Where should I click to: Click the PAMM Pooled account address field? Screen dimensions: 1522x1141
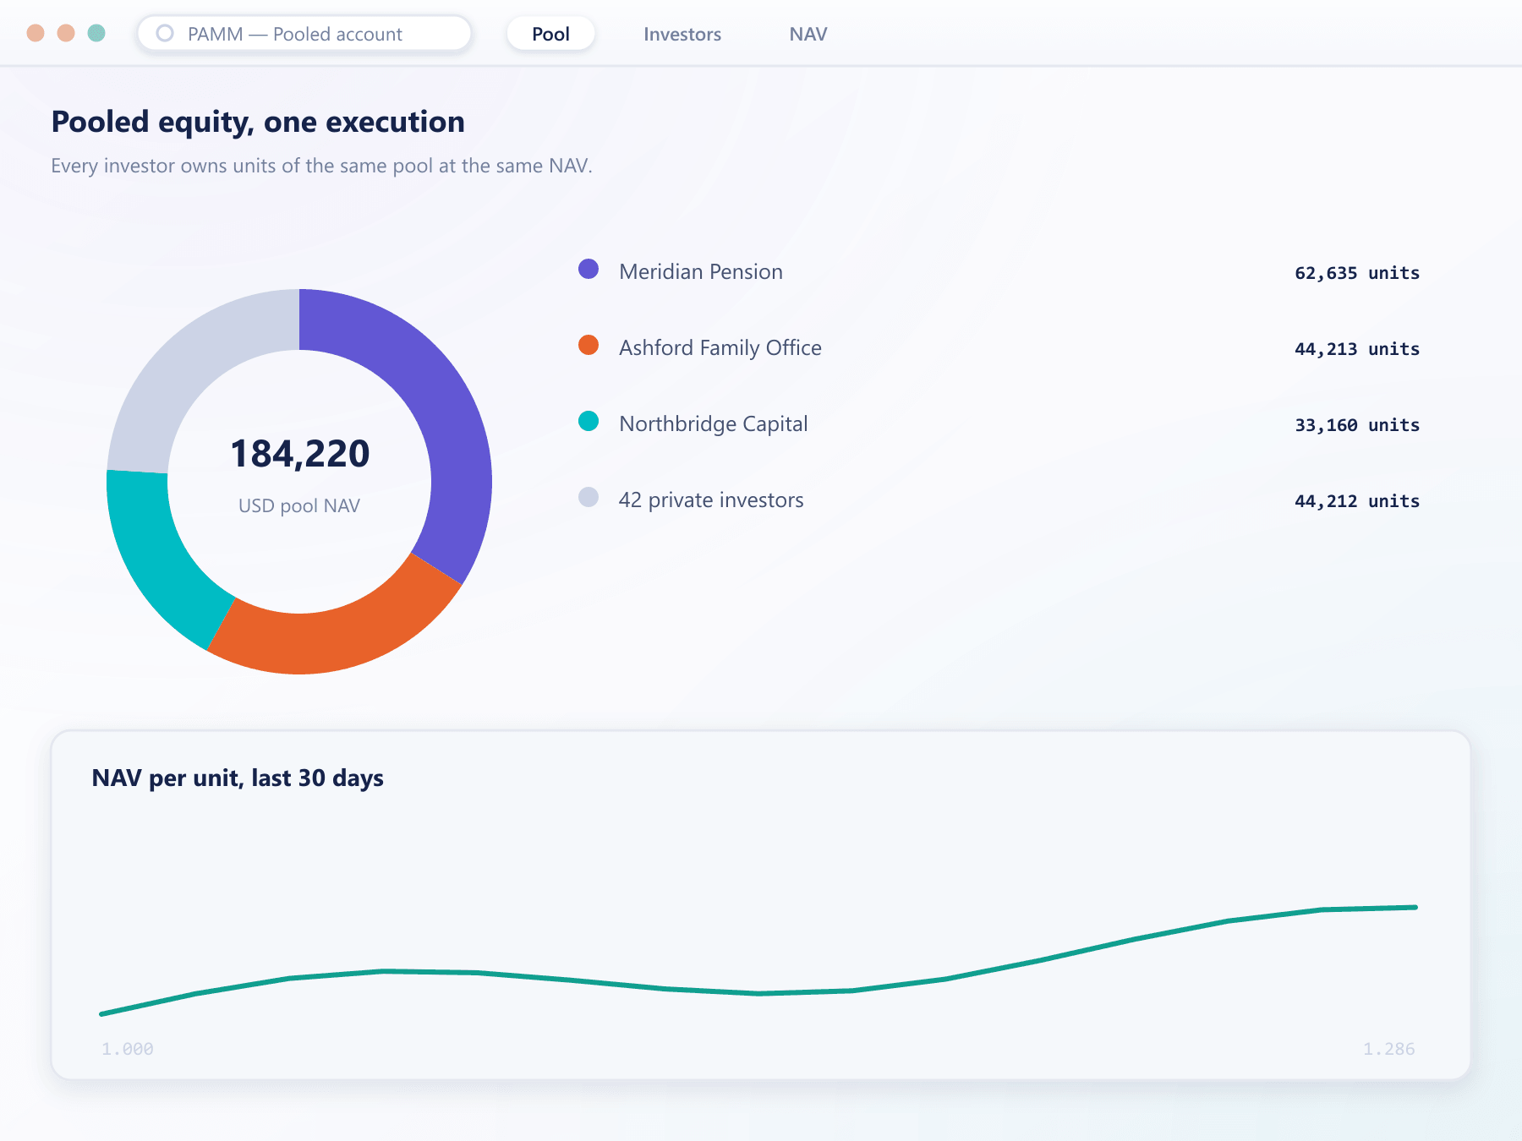(x=304, y=34)
